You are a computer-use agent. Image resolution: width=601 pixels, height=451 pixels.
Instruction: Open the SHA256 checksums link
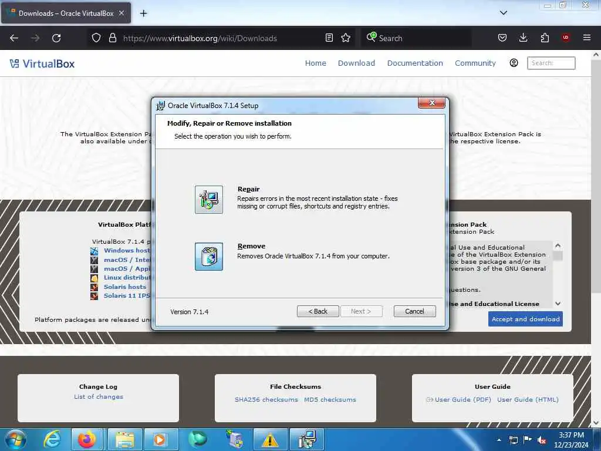[266, 399]
